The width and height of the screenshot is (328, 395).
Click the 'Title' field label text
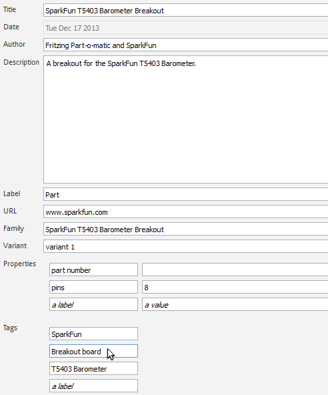pos(9,9)
